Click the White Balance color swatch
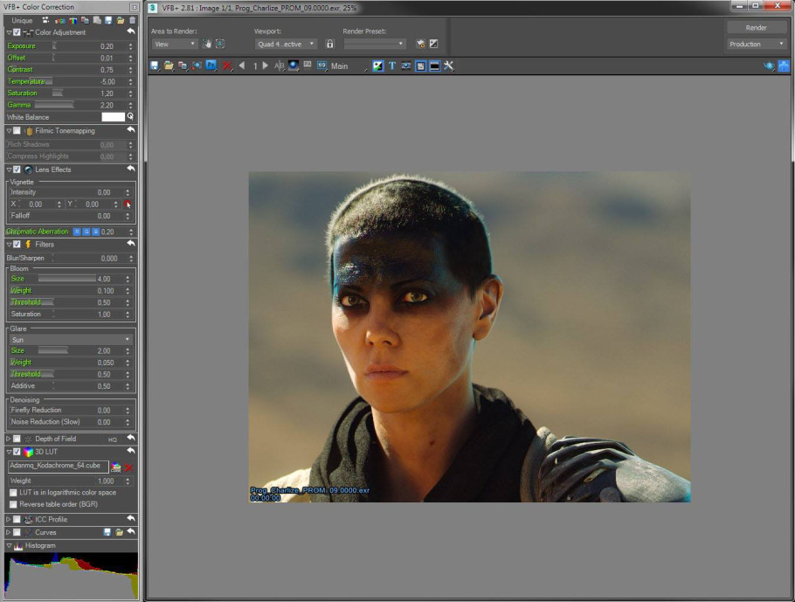The height and width of the screenshot is (602, 795). 113,117
